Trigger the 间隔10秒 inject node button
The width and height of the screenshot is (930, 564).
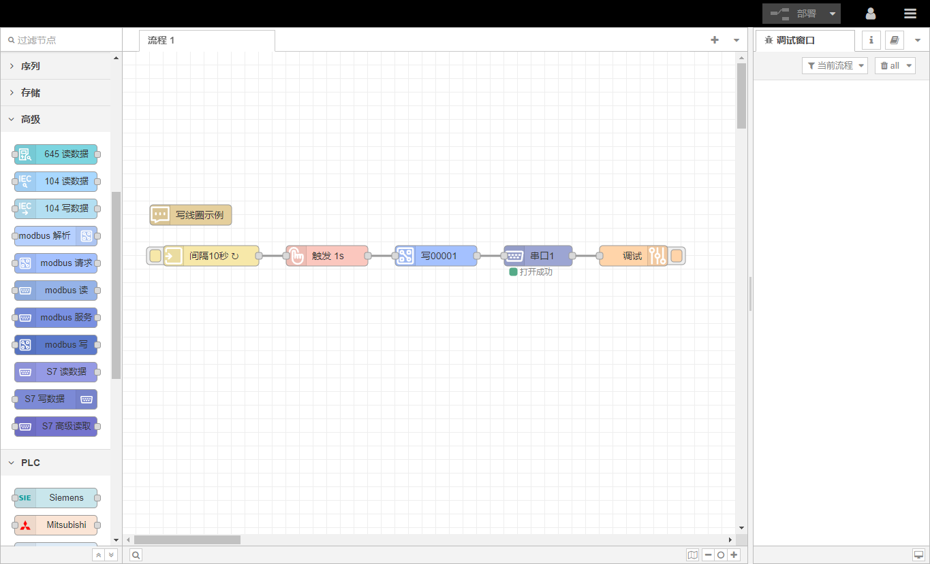point(155,256)
